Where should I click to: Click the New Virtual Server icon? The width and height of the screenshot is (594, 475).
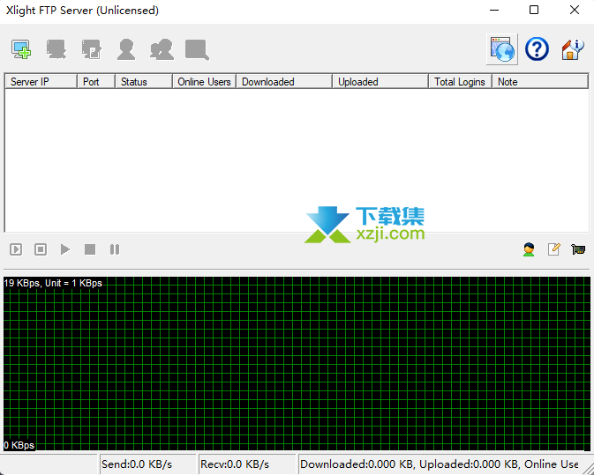pyautogui.click(x=21, y=49)
